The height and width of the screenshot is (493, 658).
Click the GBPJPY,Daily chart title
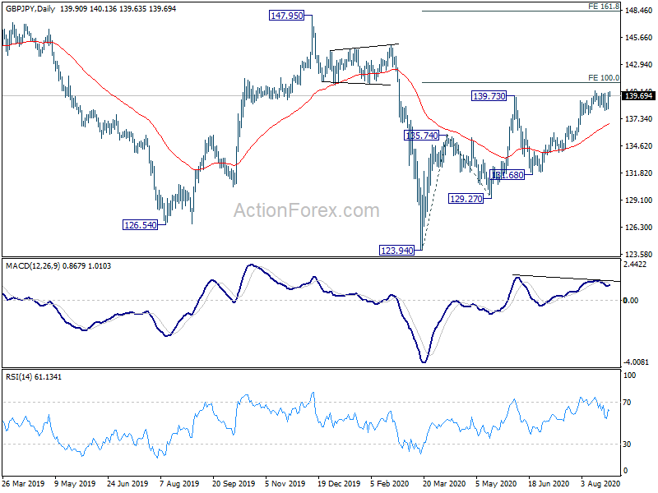(30, 8)
